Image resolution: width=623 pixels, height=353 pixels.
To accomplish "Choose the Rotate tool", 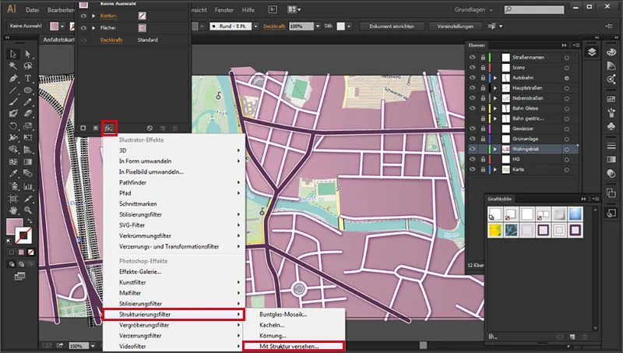I will pyautogui.click(x=13, y=126).
